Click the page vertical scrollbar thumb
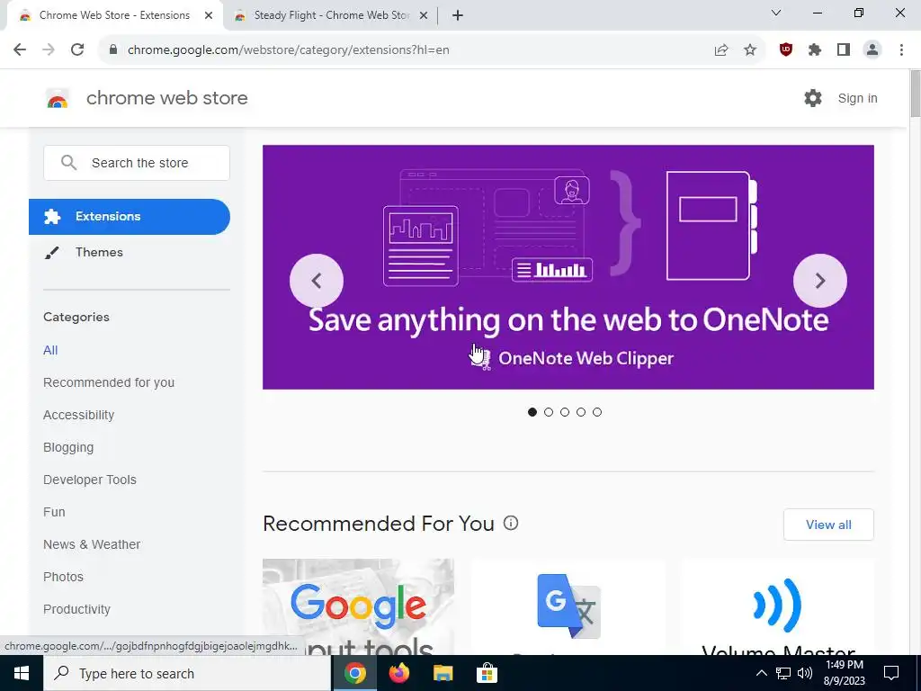 click(915, 94)
